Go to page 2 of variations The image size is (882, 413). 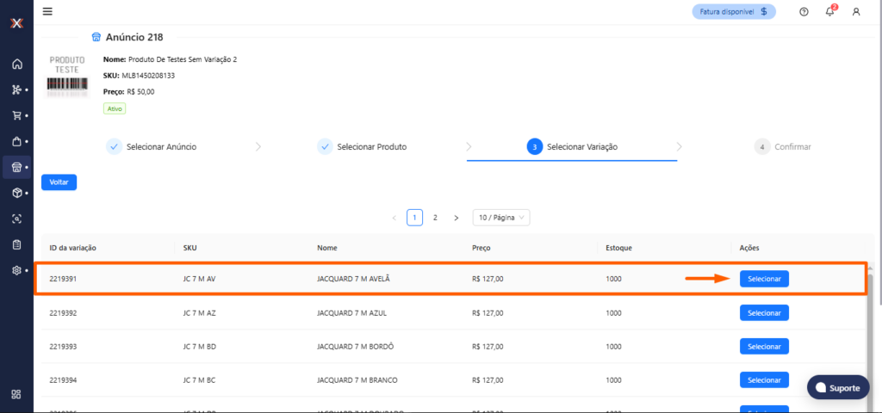[435, 218]
